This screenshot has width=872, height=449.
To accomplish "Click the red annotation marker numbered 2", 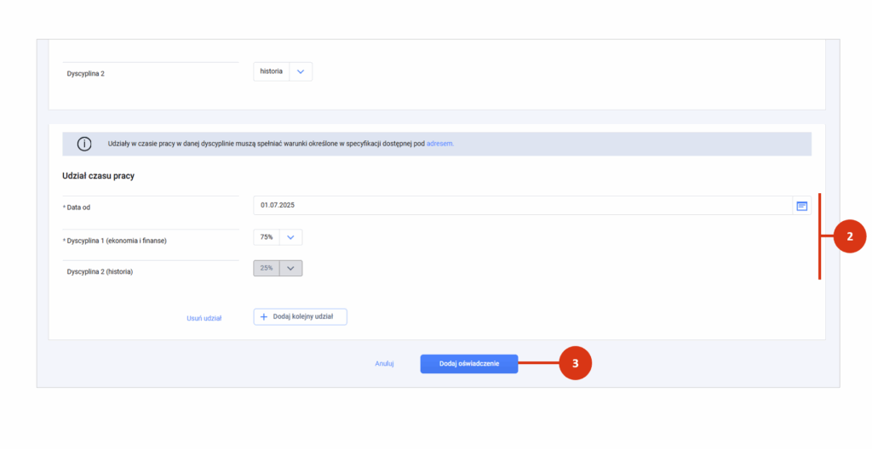I will tap(850, 236).
